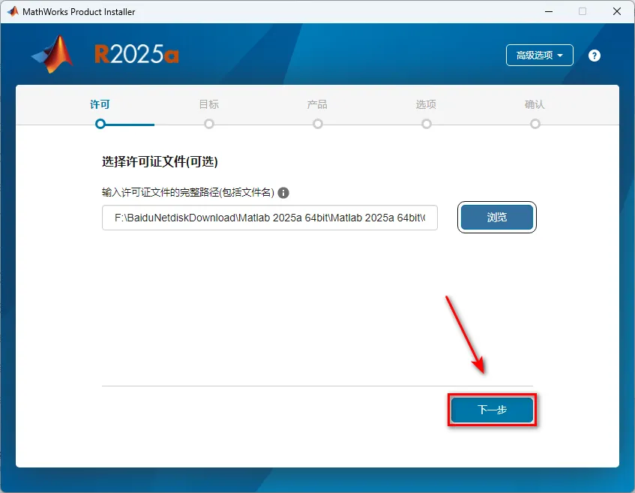Minimize the installer window
This screenshot has width=635, height=493.
(549, 11)
